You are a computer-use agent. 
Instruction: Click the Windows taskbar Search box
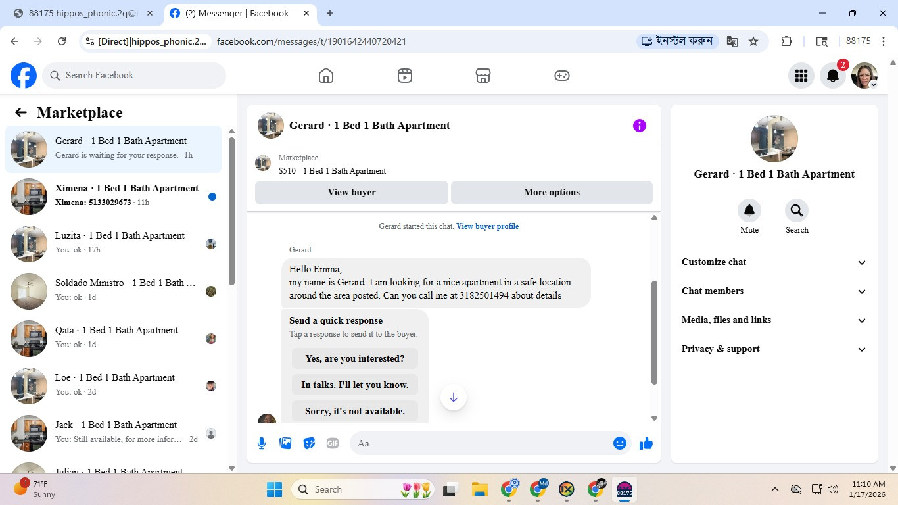362,489
